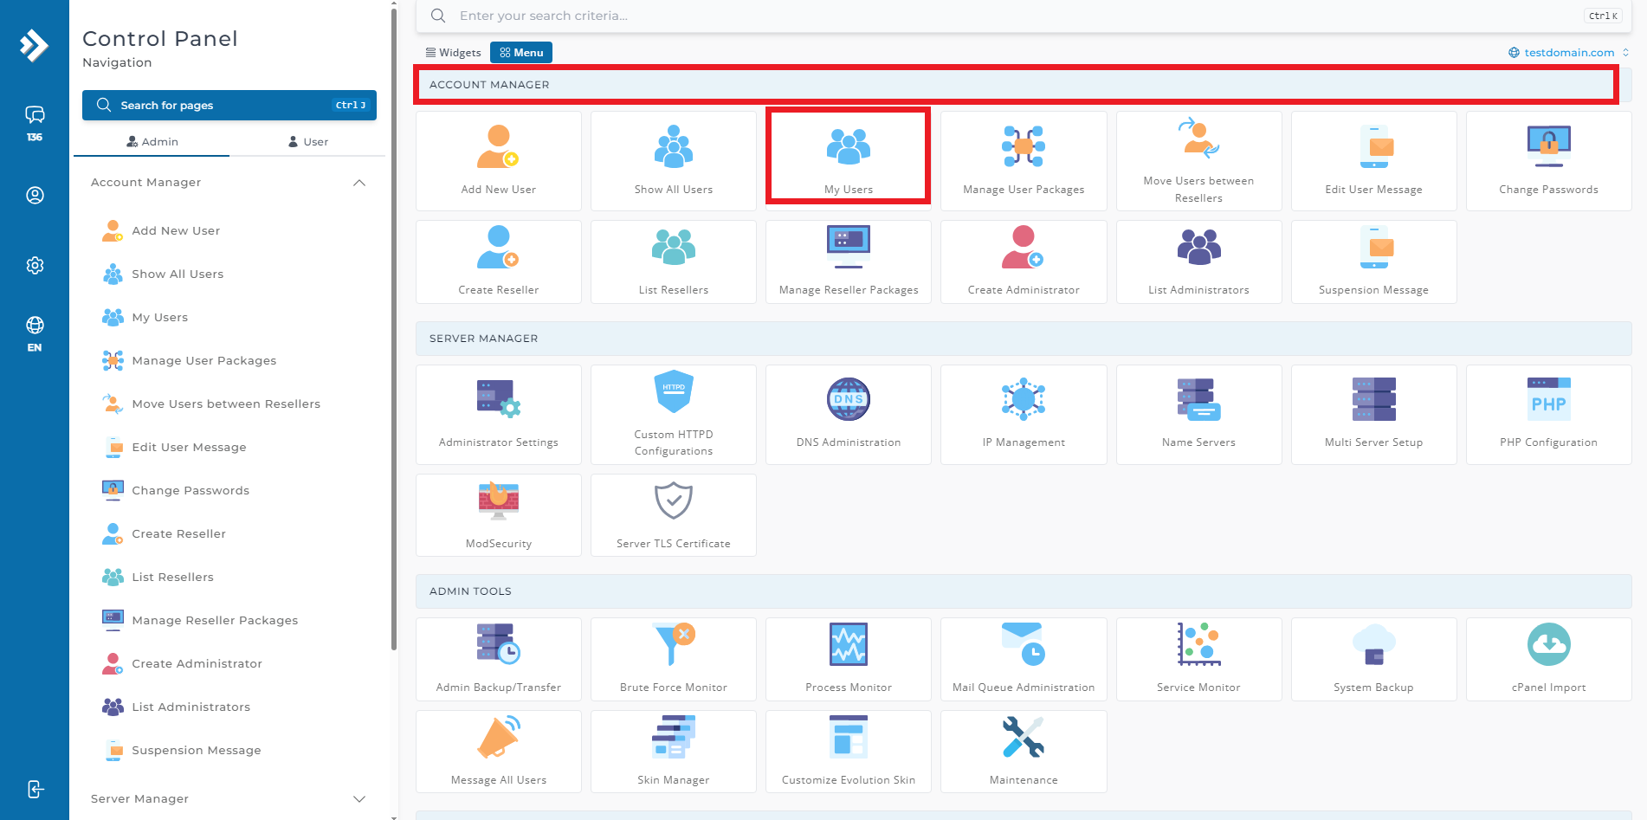The width and height of the screenshot is (1647, 820).
Task: Open the testdomain.com domain selector
Action: pos(1569,53)
